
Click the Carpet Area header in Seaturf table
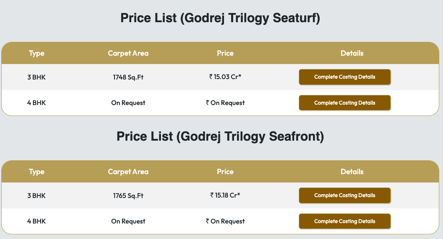point(128,53)
